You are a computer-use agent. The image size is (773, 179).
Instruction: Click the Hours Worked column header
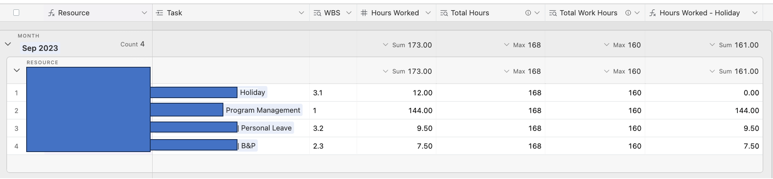pos(396,13)
